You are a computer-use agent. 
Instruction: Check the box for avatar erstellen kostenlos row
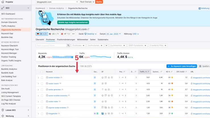point(42,96)
